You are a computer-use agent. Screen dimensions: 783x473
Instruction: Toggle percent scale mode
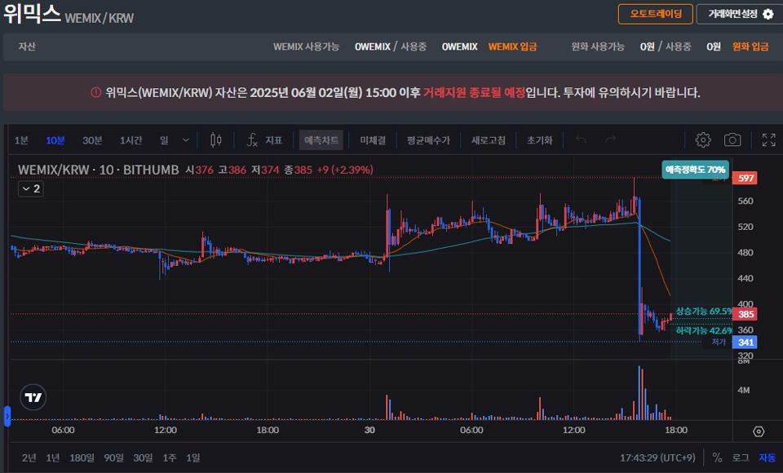coord(717,458)
